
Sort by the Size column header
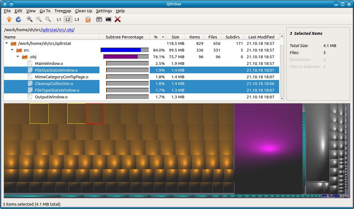tap(175, 37)
